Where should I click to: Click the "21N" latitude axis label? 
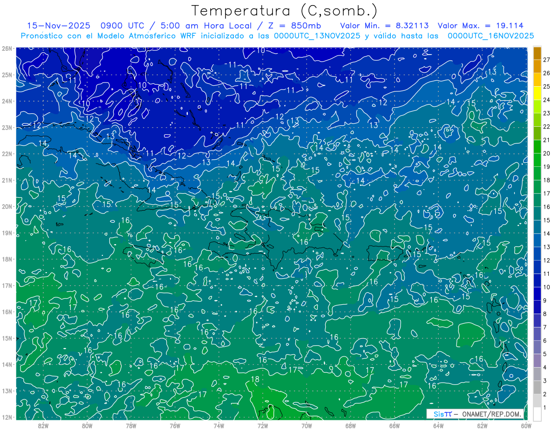[7, 180]
